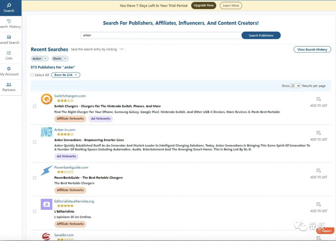
Task: Open the Editorialista.altervista.org link
Action: tap(74, 201)
